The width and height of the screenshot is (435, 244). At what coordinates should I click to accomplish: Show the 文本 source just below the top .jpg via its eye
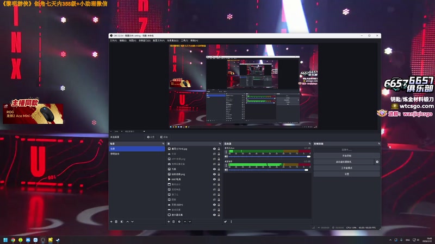coord(214,154)
